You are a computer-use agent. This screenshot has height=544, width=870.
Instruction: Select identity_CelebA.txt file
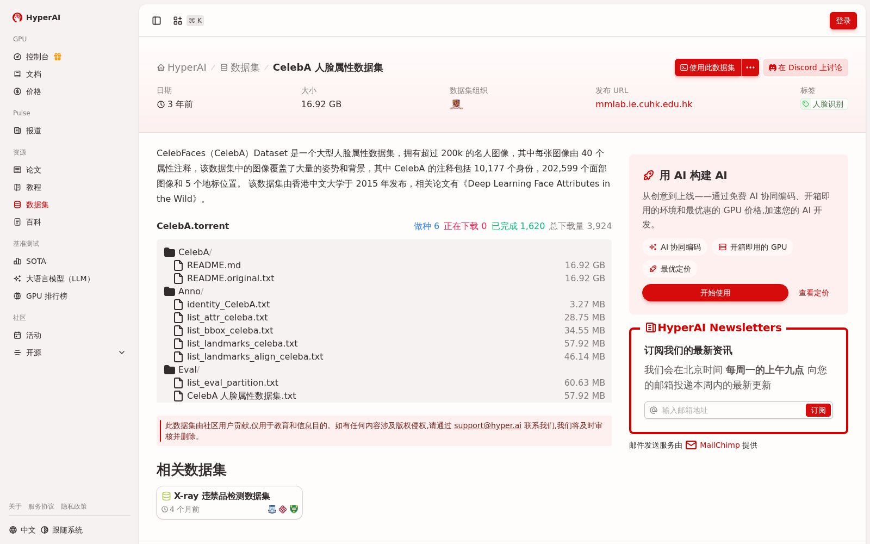click(384, 304)
